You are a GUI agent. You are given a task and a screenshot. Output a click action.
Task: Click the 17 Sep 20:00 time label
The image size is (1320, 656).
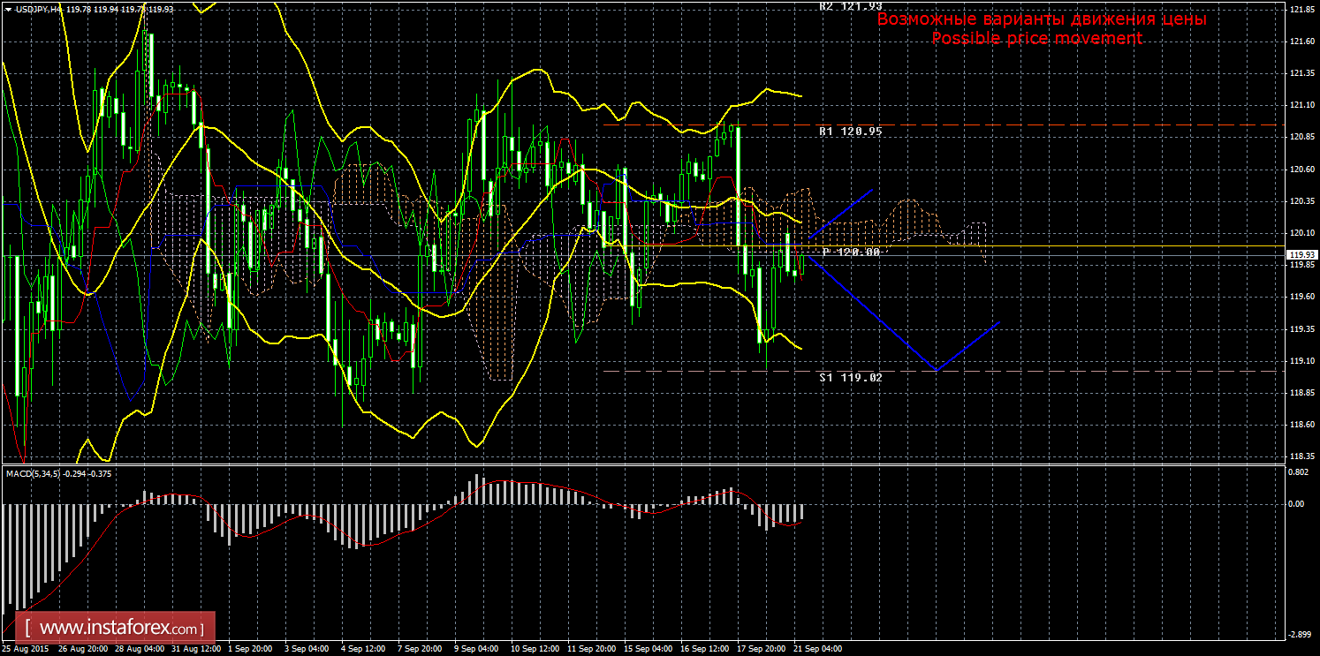click(761, 649)
